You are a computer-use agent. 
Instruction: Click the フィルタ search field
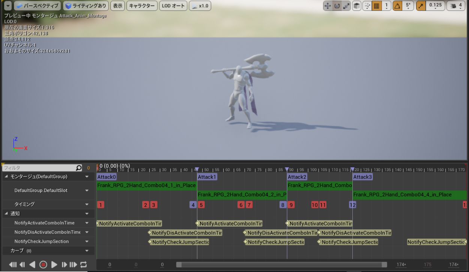39,168
